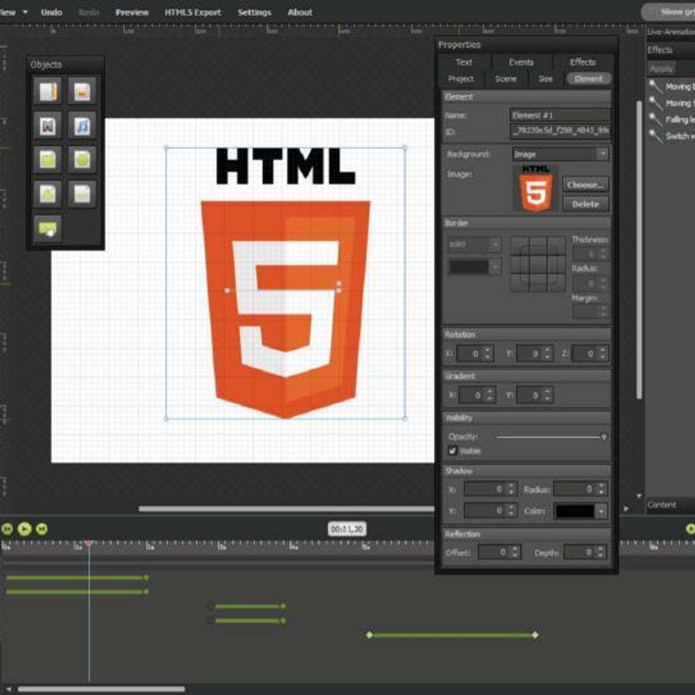Click Undo in the top menu
Viewport: 695px width, 695px height.
tap(51, 12)
